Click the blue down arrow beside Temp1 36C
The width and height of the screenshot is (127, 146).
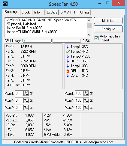click(68, 47)
